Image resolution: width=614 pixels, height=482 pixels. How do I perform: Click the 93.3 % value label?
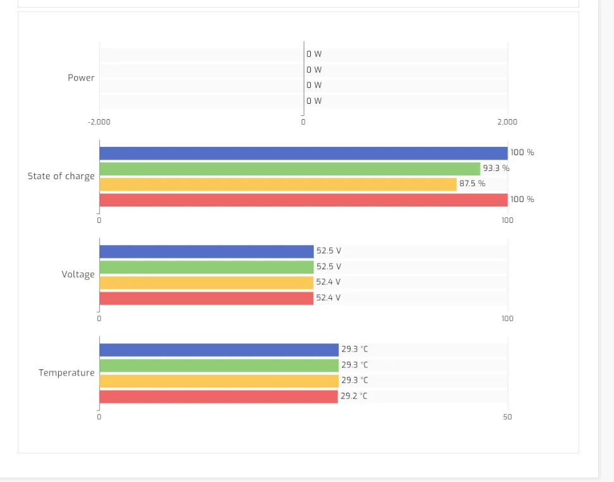(x=496, y=168)
